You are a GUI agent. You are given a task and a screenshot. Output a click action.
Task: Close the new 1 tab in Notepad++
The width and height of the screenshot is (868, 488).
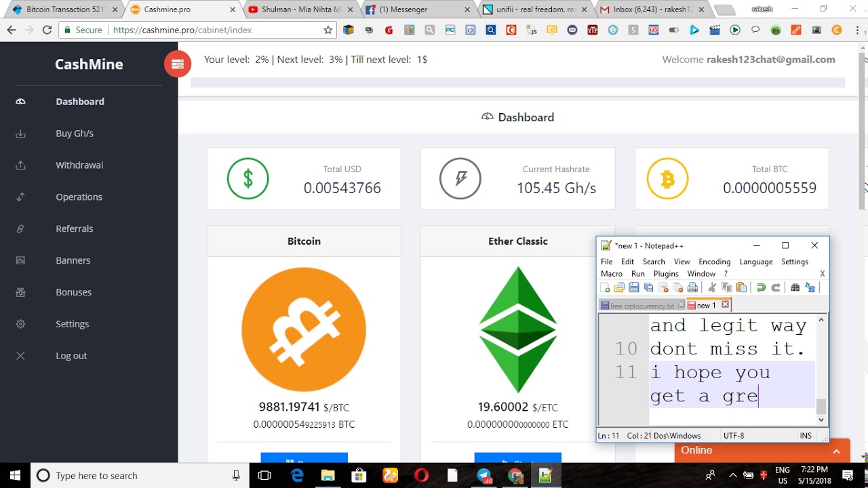coord(725,305)
